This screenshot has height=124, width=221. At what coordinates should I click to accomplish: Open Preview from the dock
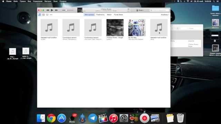155,118
